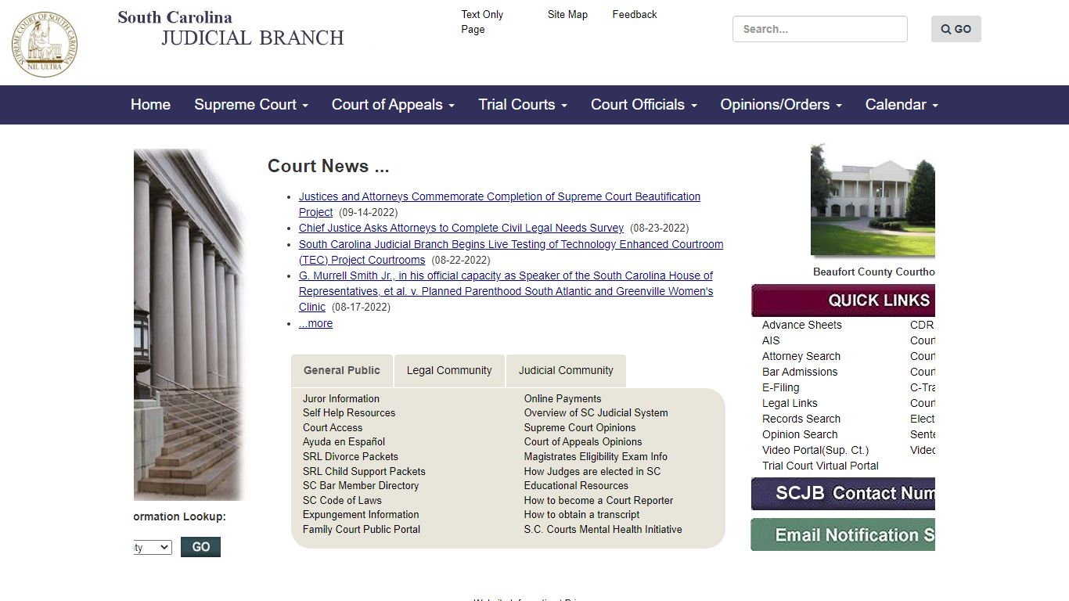Screen dimensions: 1069x601
Task: Open the Feedback link
Action: click(635, 14)
